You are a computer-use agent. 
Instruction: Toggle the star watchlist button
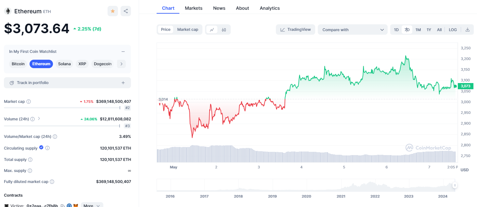[x=113, y=11]
